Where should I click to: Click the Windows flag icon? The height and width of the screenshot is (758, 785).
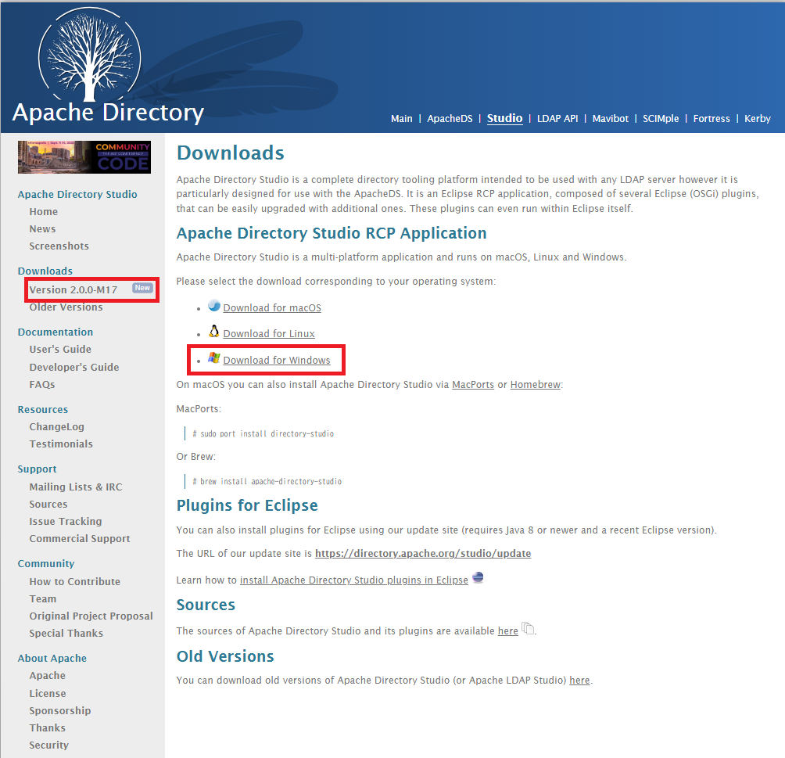point(214,357)
